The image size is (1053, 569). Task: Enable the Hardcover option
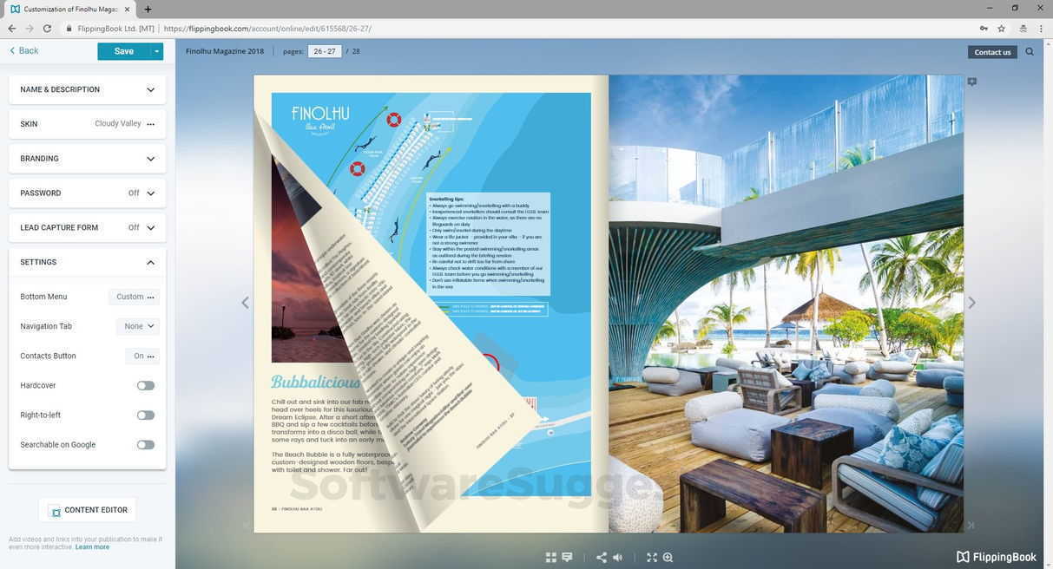point(144,385)
